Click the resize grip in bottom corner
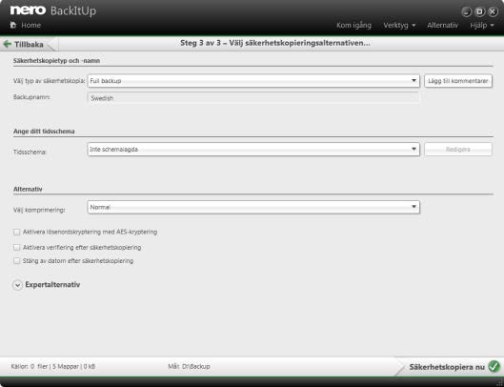This screenshot has width=504, height=387. pyautogui.click(x=500, y=383)
